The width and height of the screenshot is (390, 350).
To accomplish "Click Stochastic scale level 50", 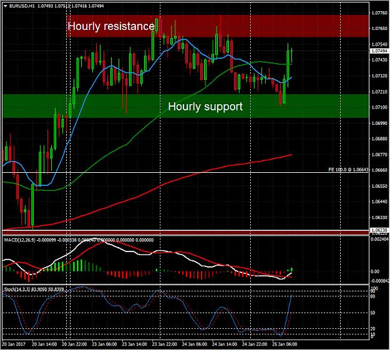I will click(373, 313).
